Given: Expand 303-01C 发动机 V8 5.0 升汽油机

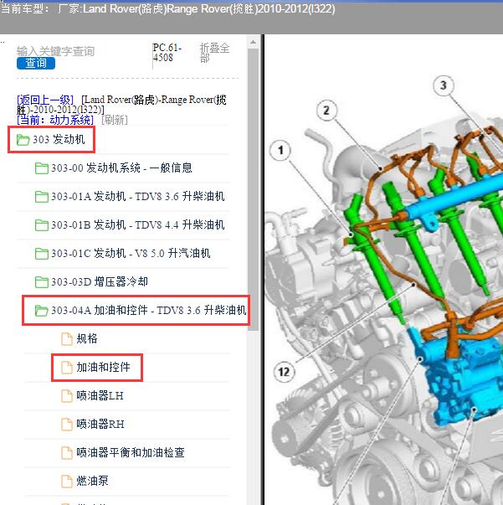Looking at the screenshot, I should point(41,254).
